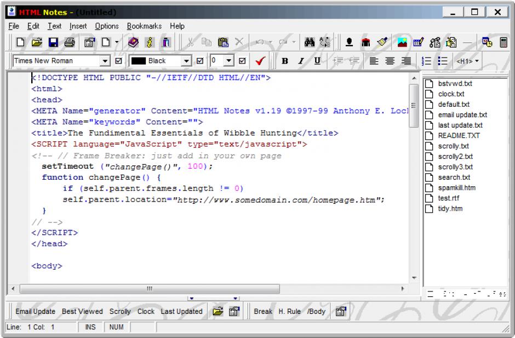Insert an image with the picture icon

tap(402, 42)
